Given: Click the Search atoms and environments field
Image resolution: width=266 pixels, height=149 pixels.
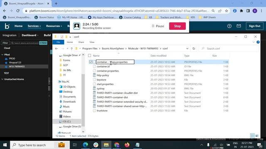Looking at the screenshot, I should [x=25, y=43].
